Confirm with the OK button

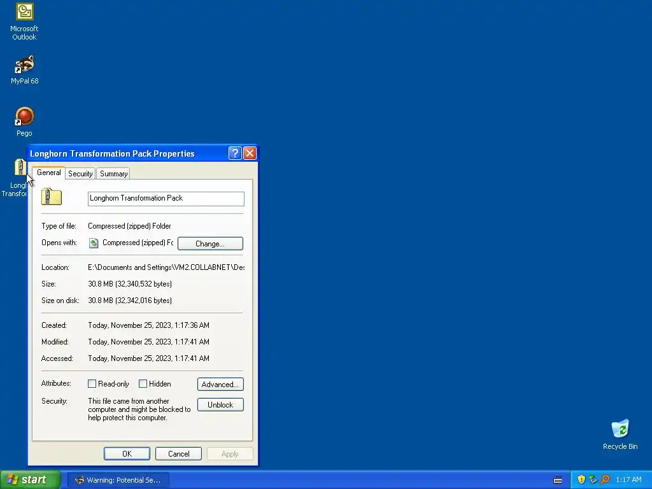coord(127,453)
